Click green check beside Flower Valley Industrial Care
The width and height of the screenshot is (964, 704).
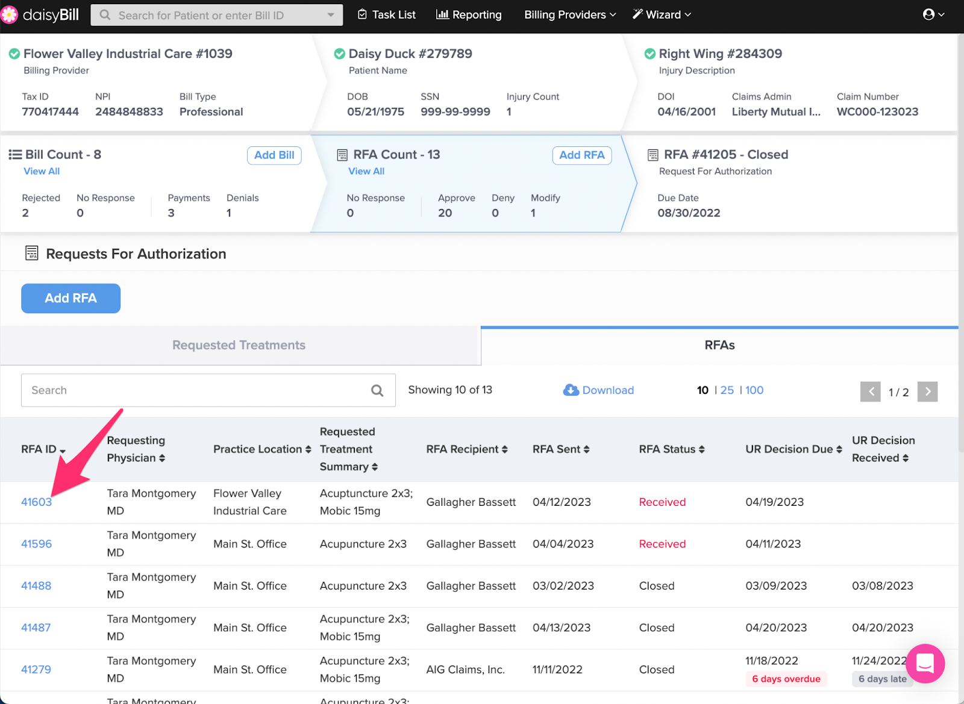pyautogui.click(x=14, y=54)
